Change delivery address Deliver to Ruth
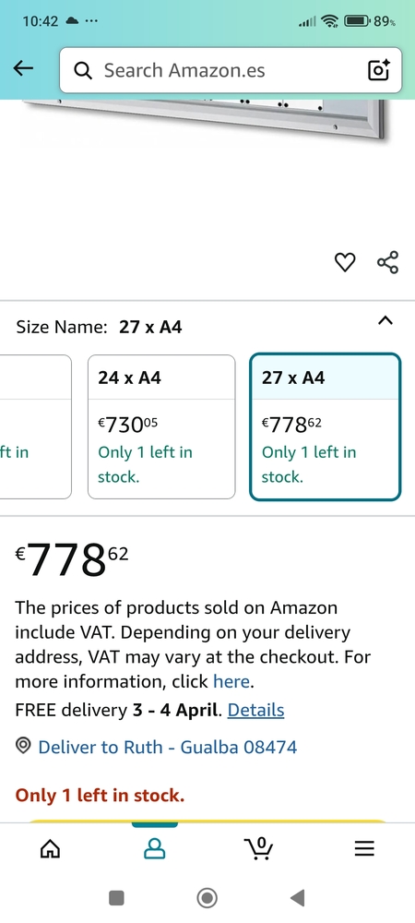The image size is (415, 923). [168, 747]
